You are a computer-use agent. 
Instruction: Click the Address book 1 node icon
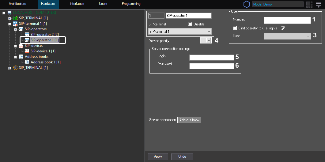27,62
